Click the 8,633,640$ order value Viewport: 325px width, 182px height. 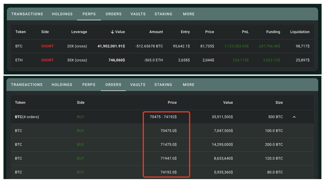pyautogui.click(x=223, y=158)
